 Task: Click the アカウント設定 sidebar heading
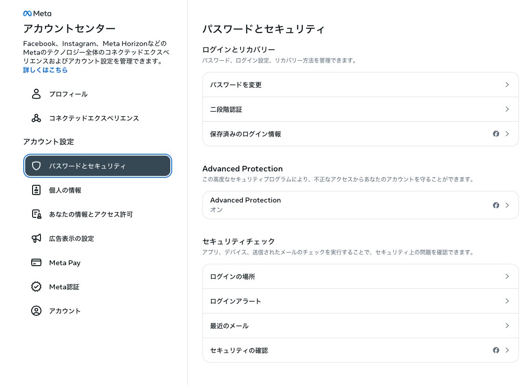click(48, 142)
